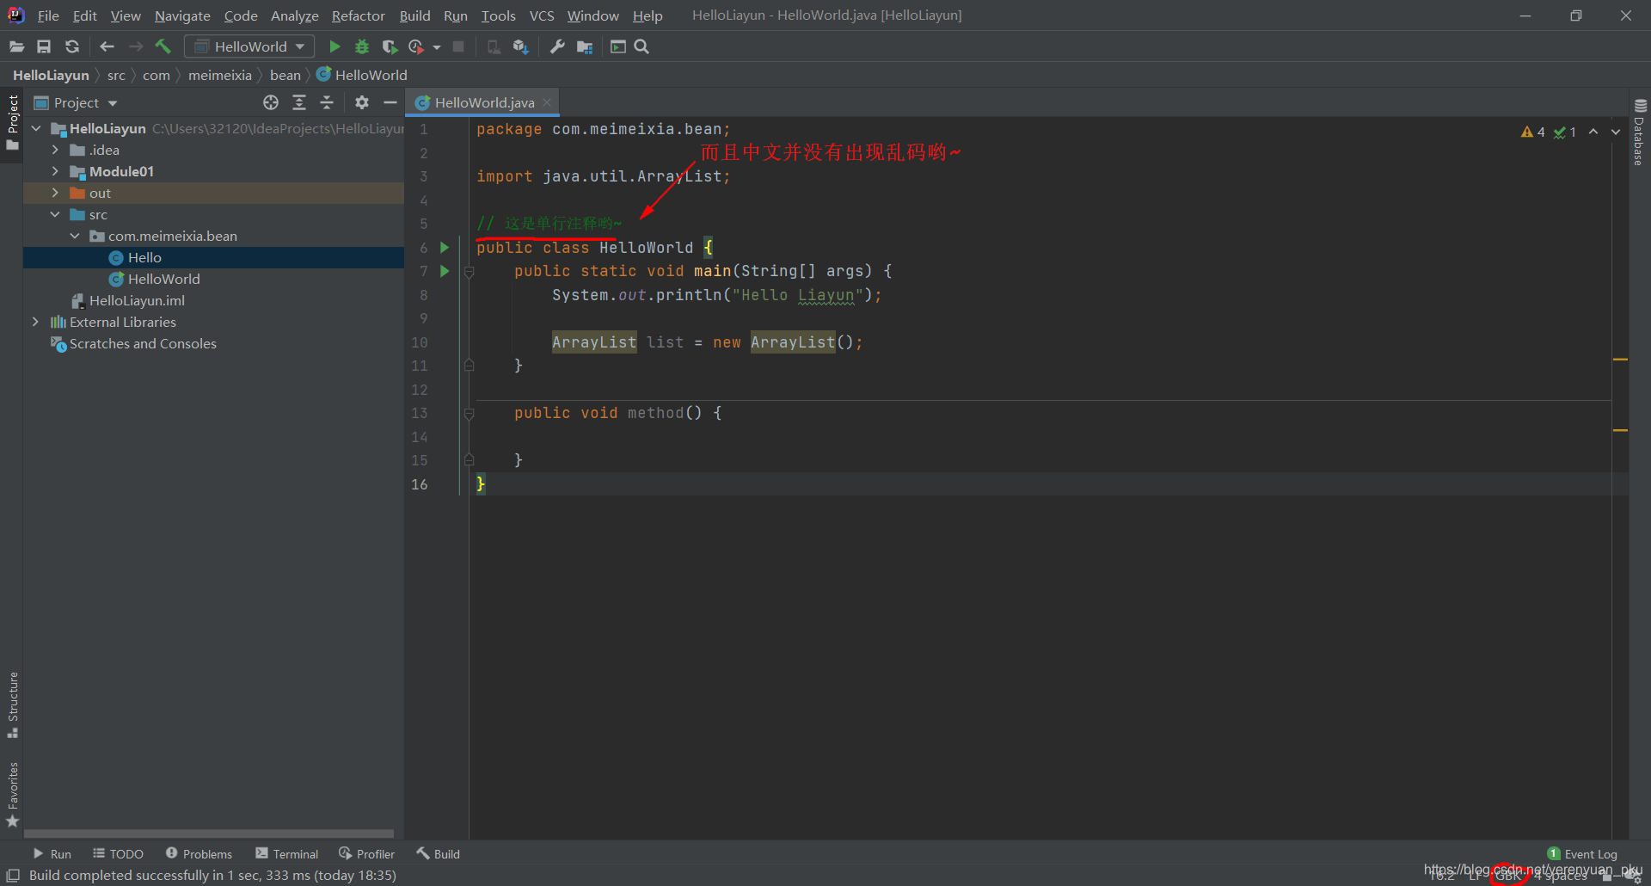
Task: Open the Favorites side tool window
Action: [13, 795]
